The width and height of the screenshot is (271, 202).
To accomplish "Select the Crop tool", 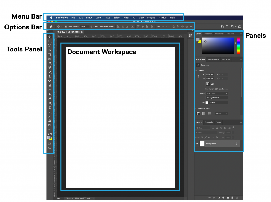I will click(50, 54).
